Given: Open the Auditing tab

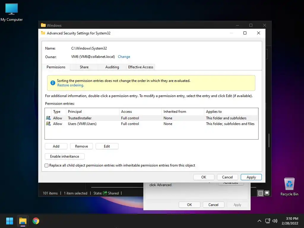Looking at the screenshot, I should click(112, 67).
